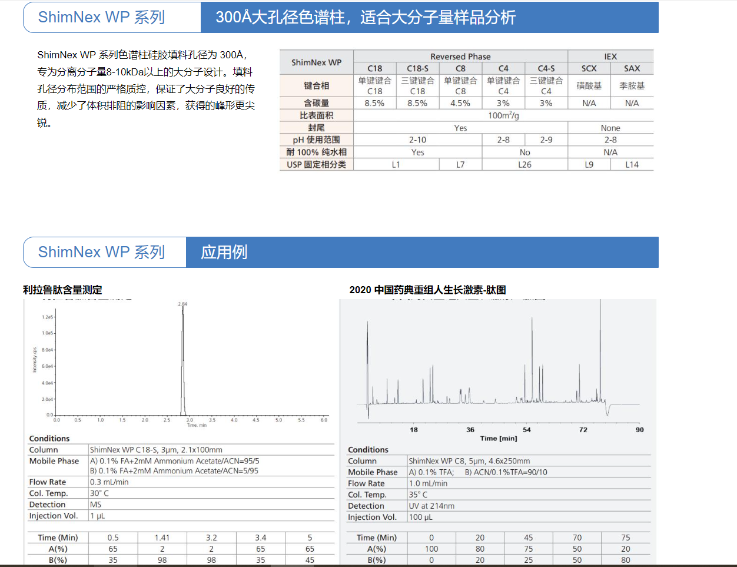Select the 100m²/g surface area cell
The width and height of the screenshot is (737, 567).
coord(503,115)
